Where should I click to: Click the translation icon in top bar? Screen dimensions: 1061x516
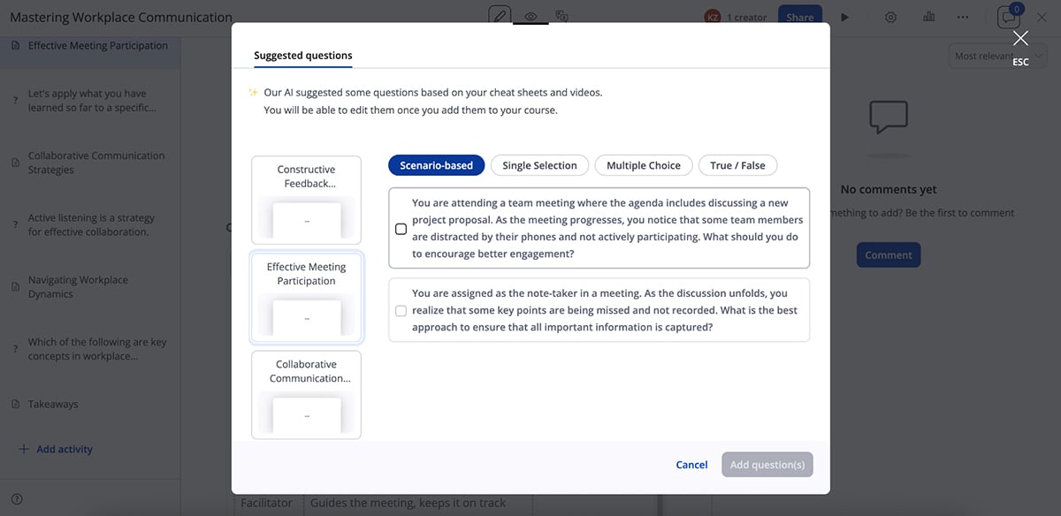[561, 16]
